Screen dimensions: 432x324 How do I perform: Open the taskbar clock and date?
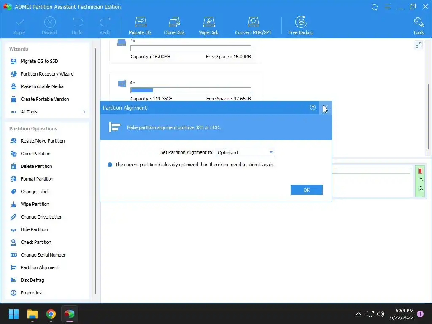click(x=402, y=314)
